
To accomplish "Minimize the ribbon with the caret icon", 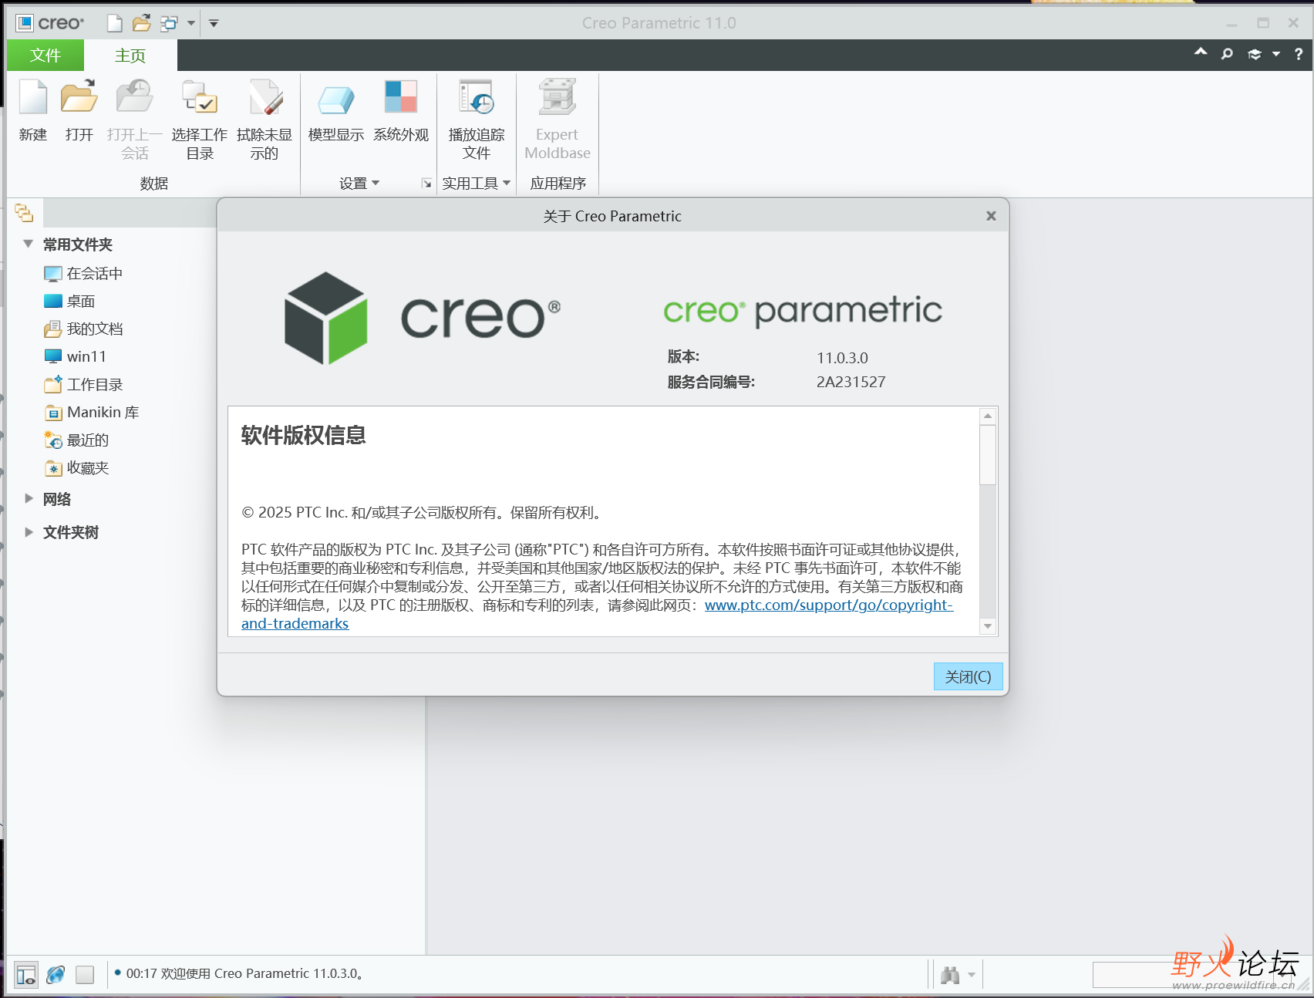I will click(x=1201, y=52).
